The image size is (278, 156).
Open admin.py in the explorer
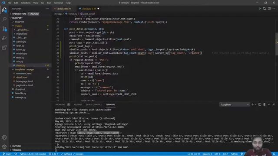(30, 42)
